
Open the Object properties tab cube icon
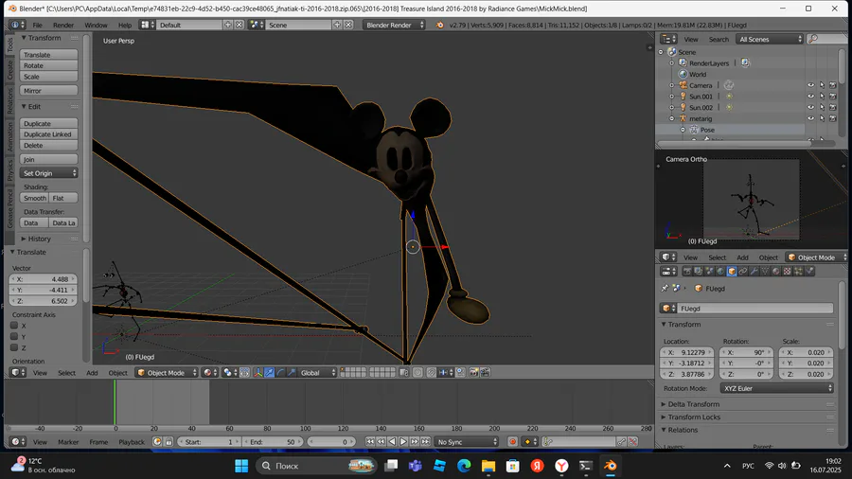[x=732, y=271]
